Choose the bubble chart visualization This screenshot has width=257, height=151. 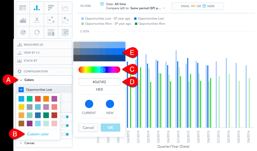(65, 20)
